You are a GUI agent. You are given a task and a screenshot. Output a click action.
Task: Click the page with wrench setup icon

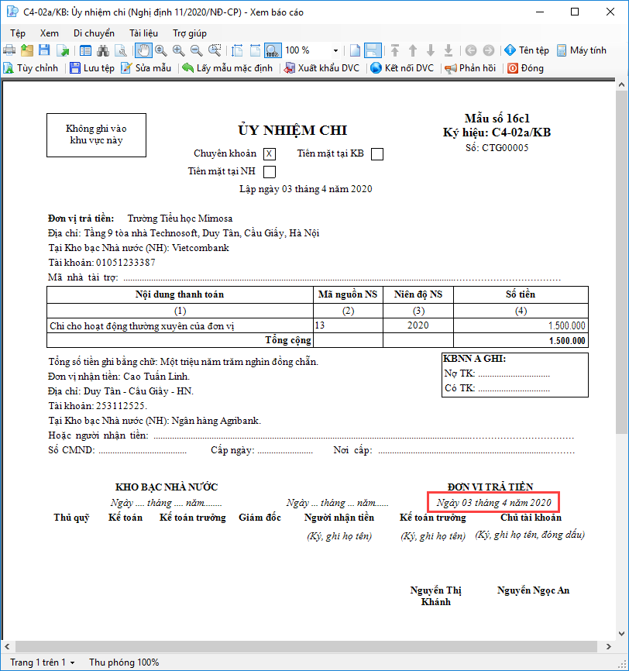[122, 50]
